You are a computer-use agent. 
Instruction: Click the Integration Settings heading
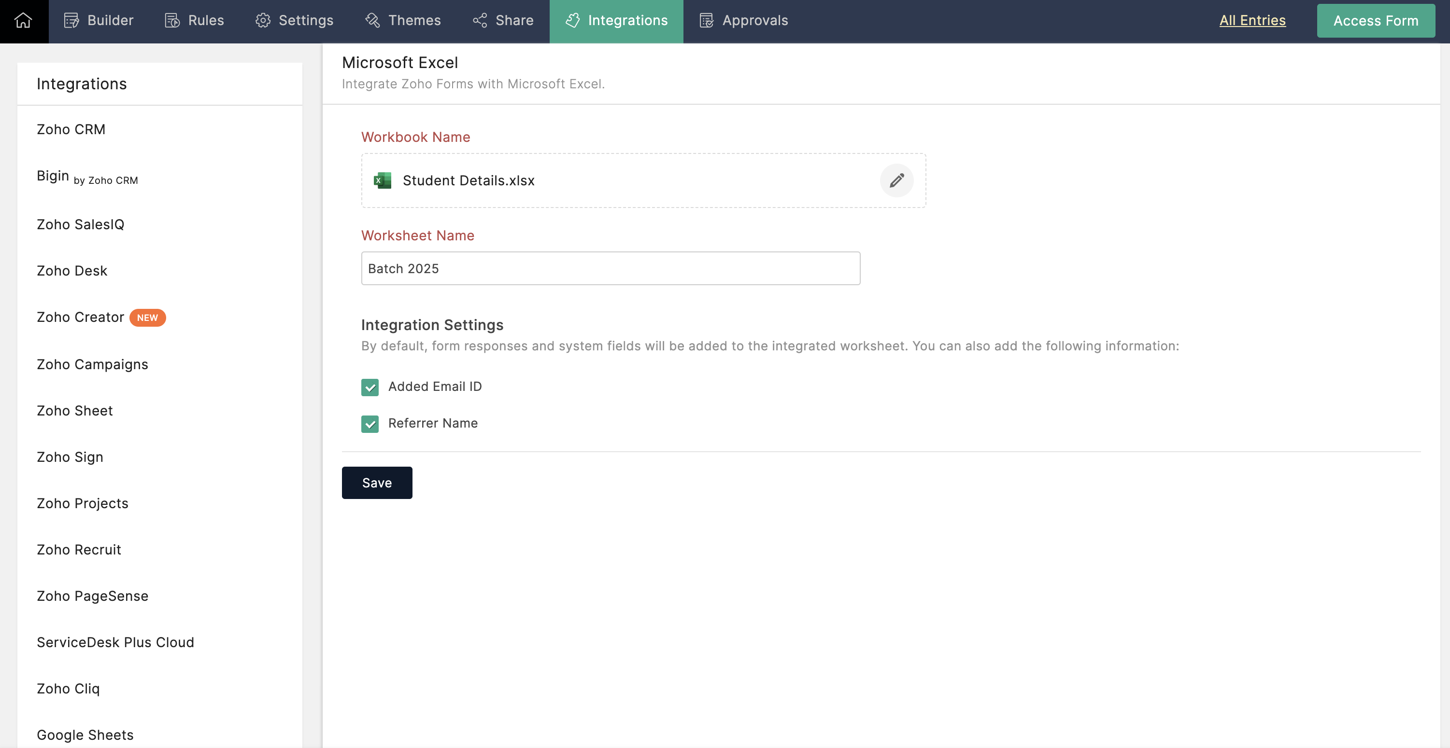pos(432,325)
